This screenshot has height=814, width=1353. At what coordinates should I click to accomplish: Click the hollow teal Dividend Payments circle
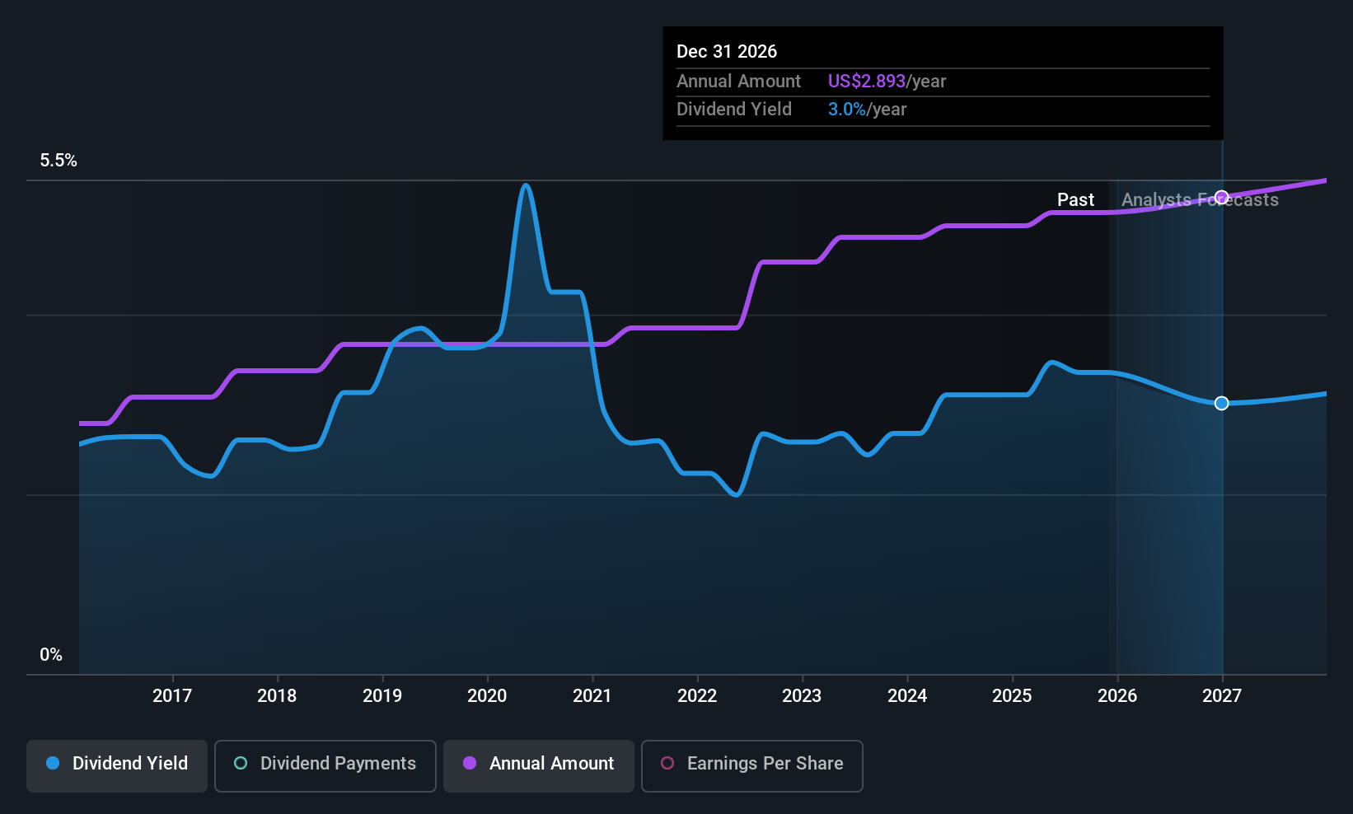coord(240,764)
